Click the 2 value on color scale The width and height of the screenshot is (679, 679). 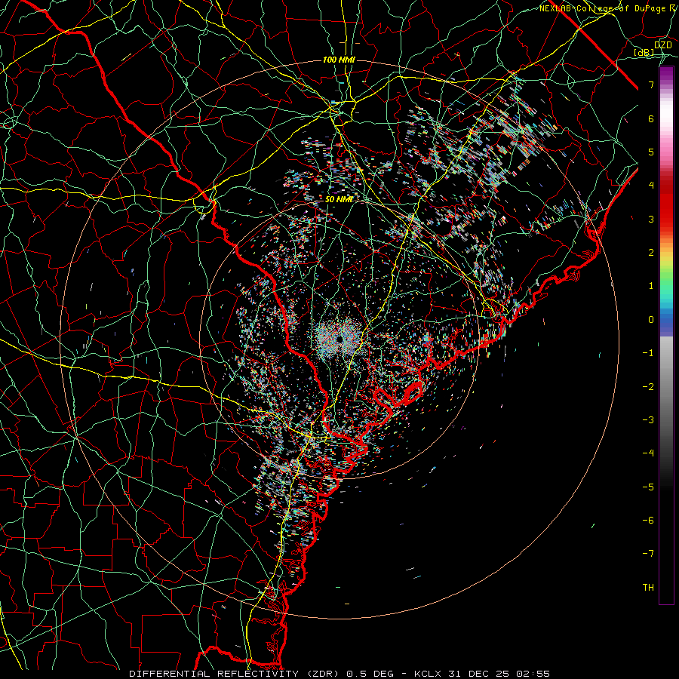(651, 253)
